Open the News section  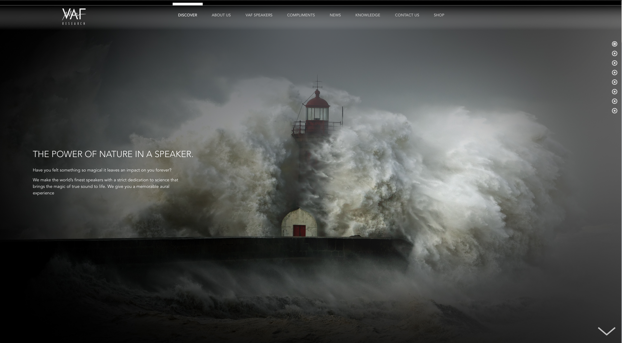tap(335, 15)
